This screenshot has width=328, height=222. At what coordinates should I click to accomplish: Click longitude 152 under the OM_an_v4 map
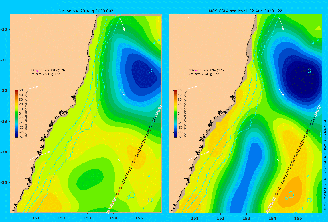pyautogui.click(x=62, y=218)
